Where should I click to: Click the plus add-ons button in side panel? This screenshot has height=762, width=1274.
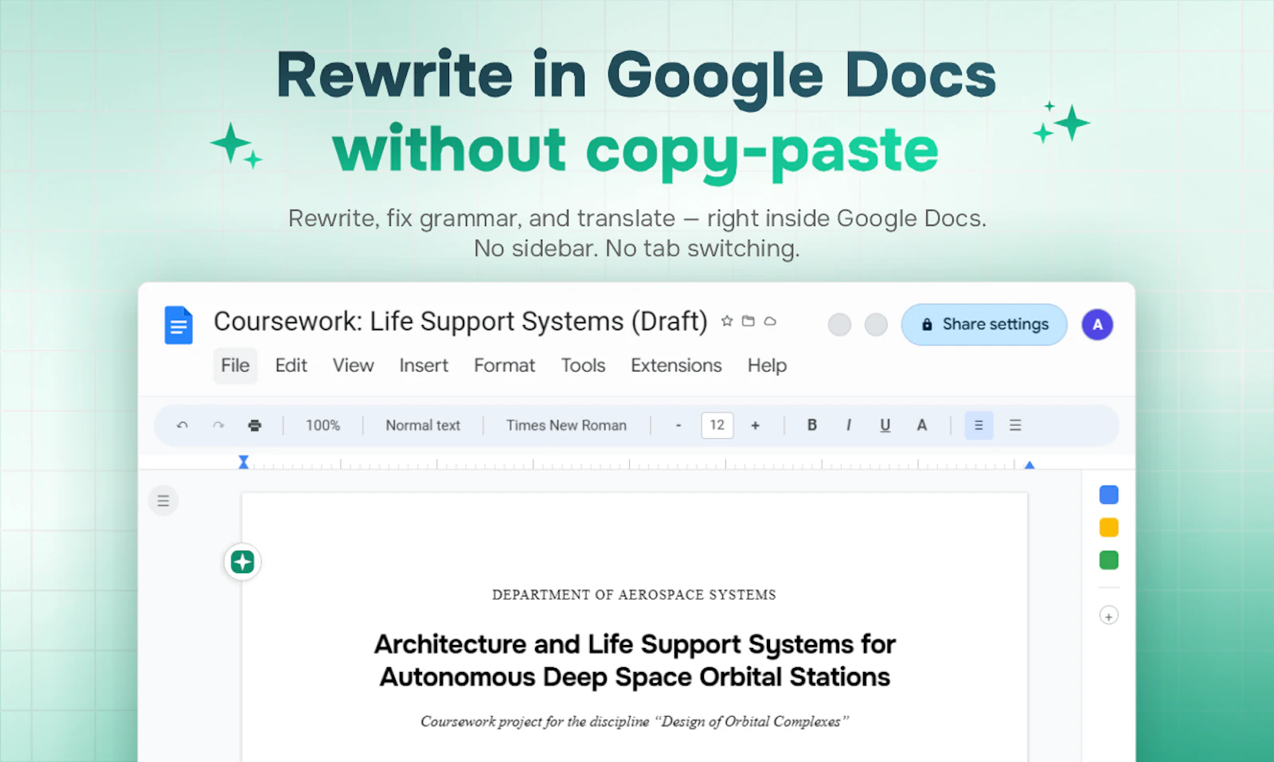[1108, 615]
